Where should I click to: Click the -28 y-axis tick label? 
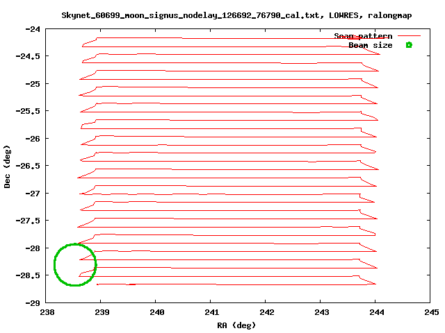click(x=33, y=248)
